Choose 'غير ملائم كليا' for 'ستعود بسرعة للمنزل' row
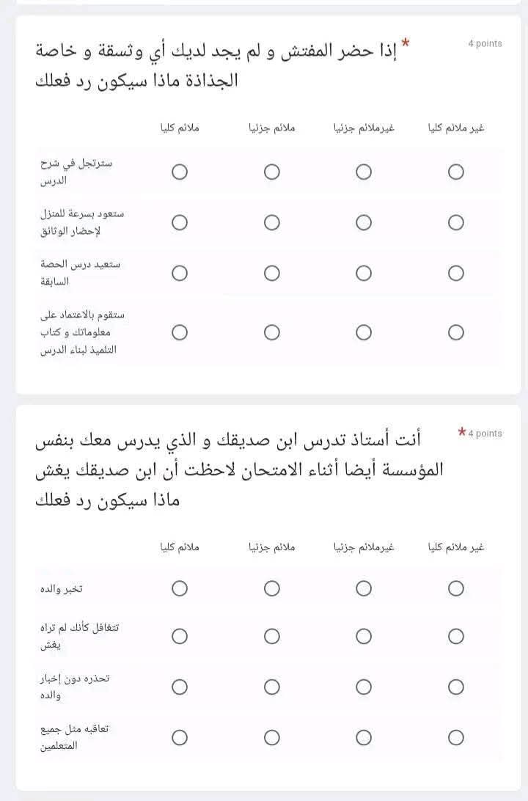Image resolution: width=528 pixels, height=801 pixels. (x=455, y=222)
